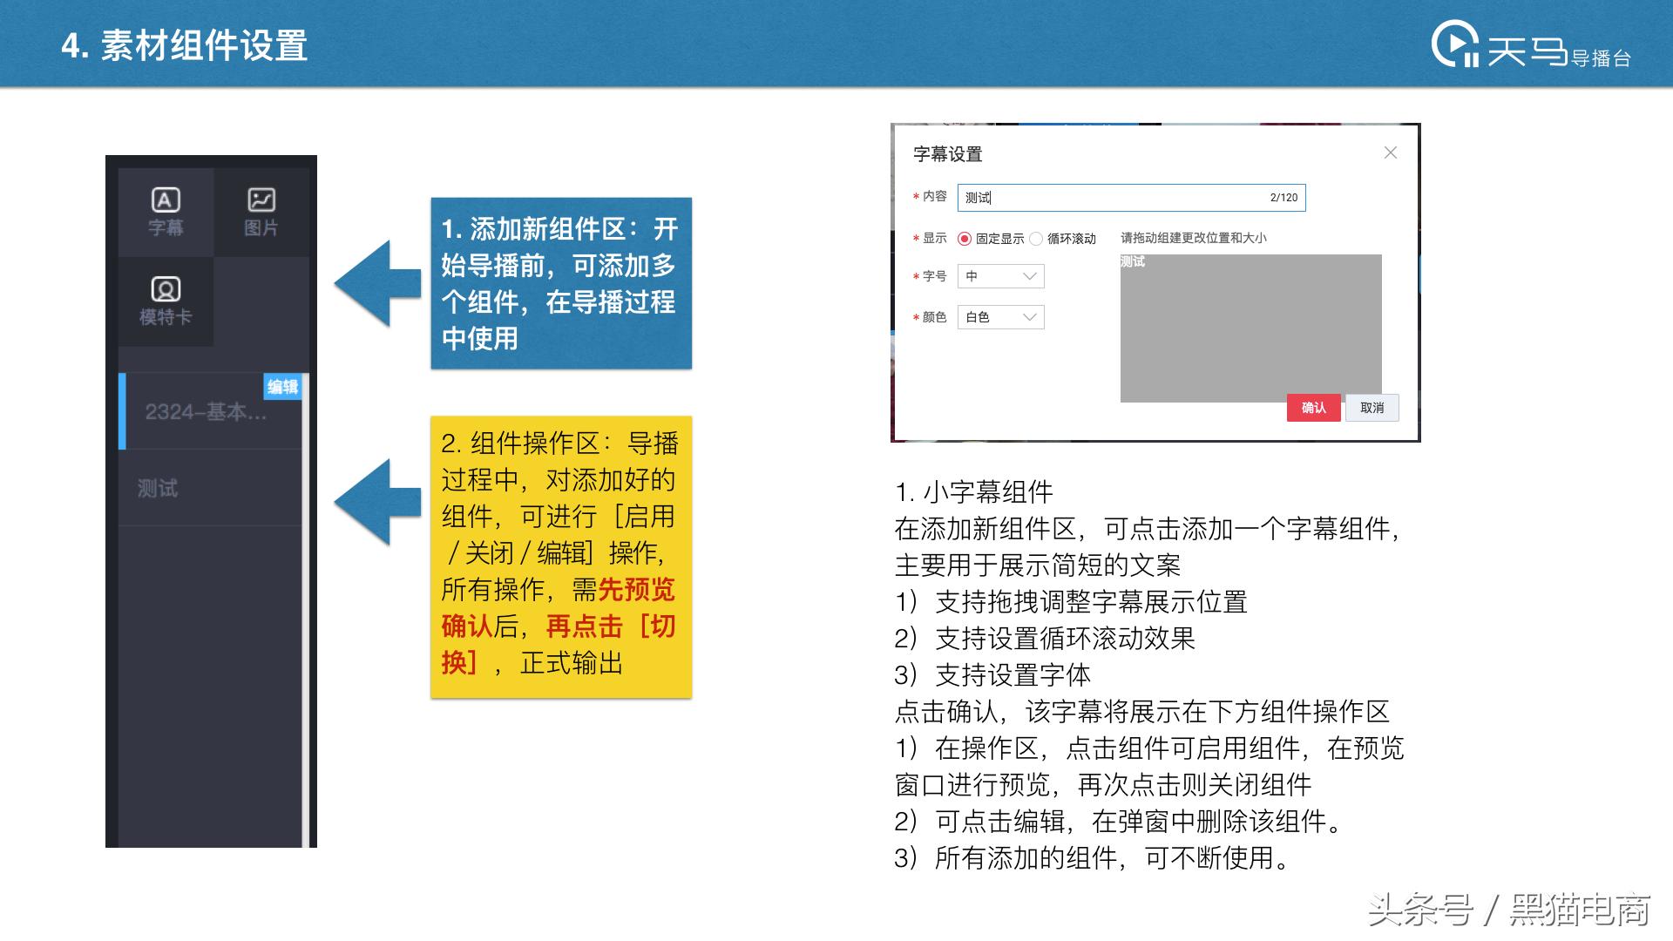The image size is (1673, 941).
Task: Expand the 颜色 color dropdown
Action: tap(999, 316)
